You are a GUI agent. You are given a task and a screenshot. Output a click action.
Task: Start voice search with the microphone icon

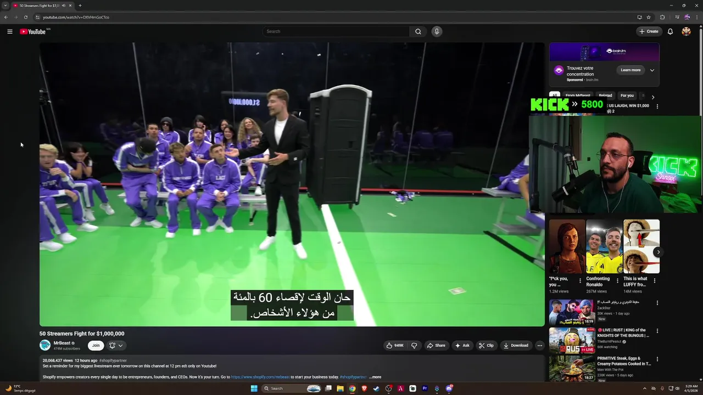click(x=437, y=31)
